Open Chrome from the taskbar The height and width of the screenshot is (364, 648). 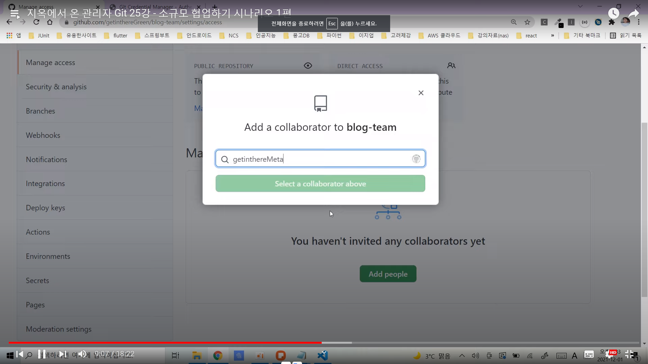pyautogui.click(x=218, y=356)
